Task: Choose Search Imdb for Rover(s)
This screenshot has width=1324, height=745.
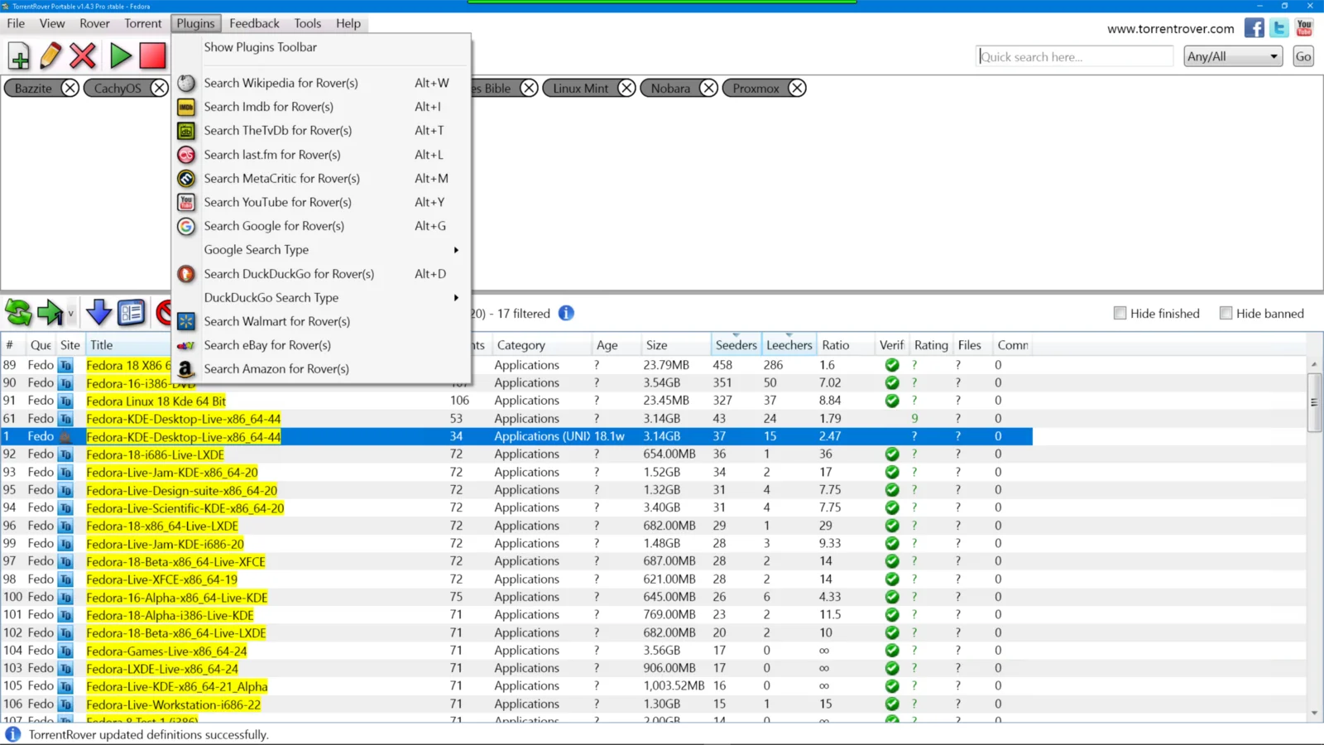Action: pos(321,107)
